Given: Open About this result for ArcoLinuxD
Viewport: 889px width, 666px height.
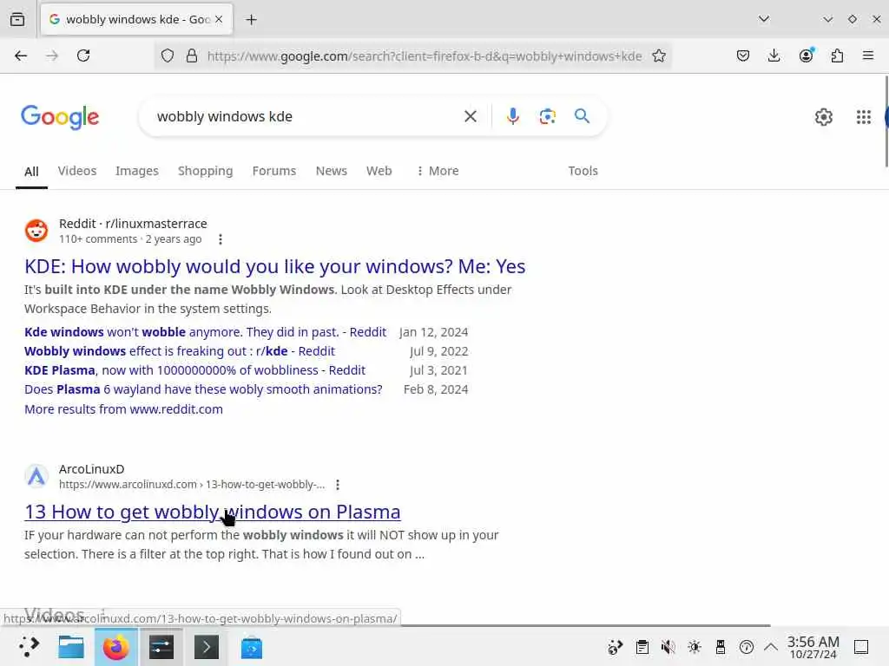Looking at the screenshot, I should tap(338, 485).
